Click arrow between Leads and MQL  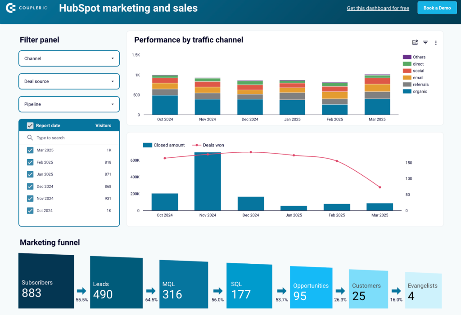tap(151, 291)
